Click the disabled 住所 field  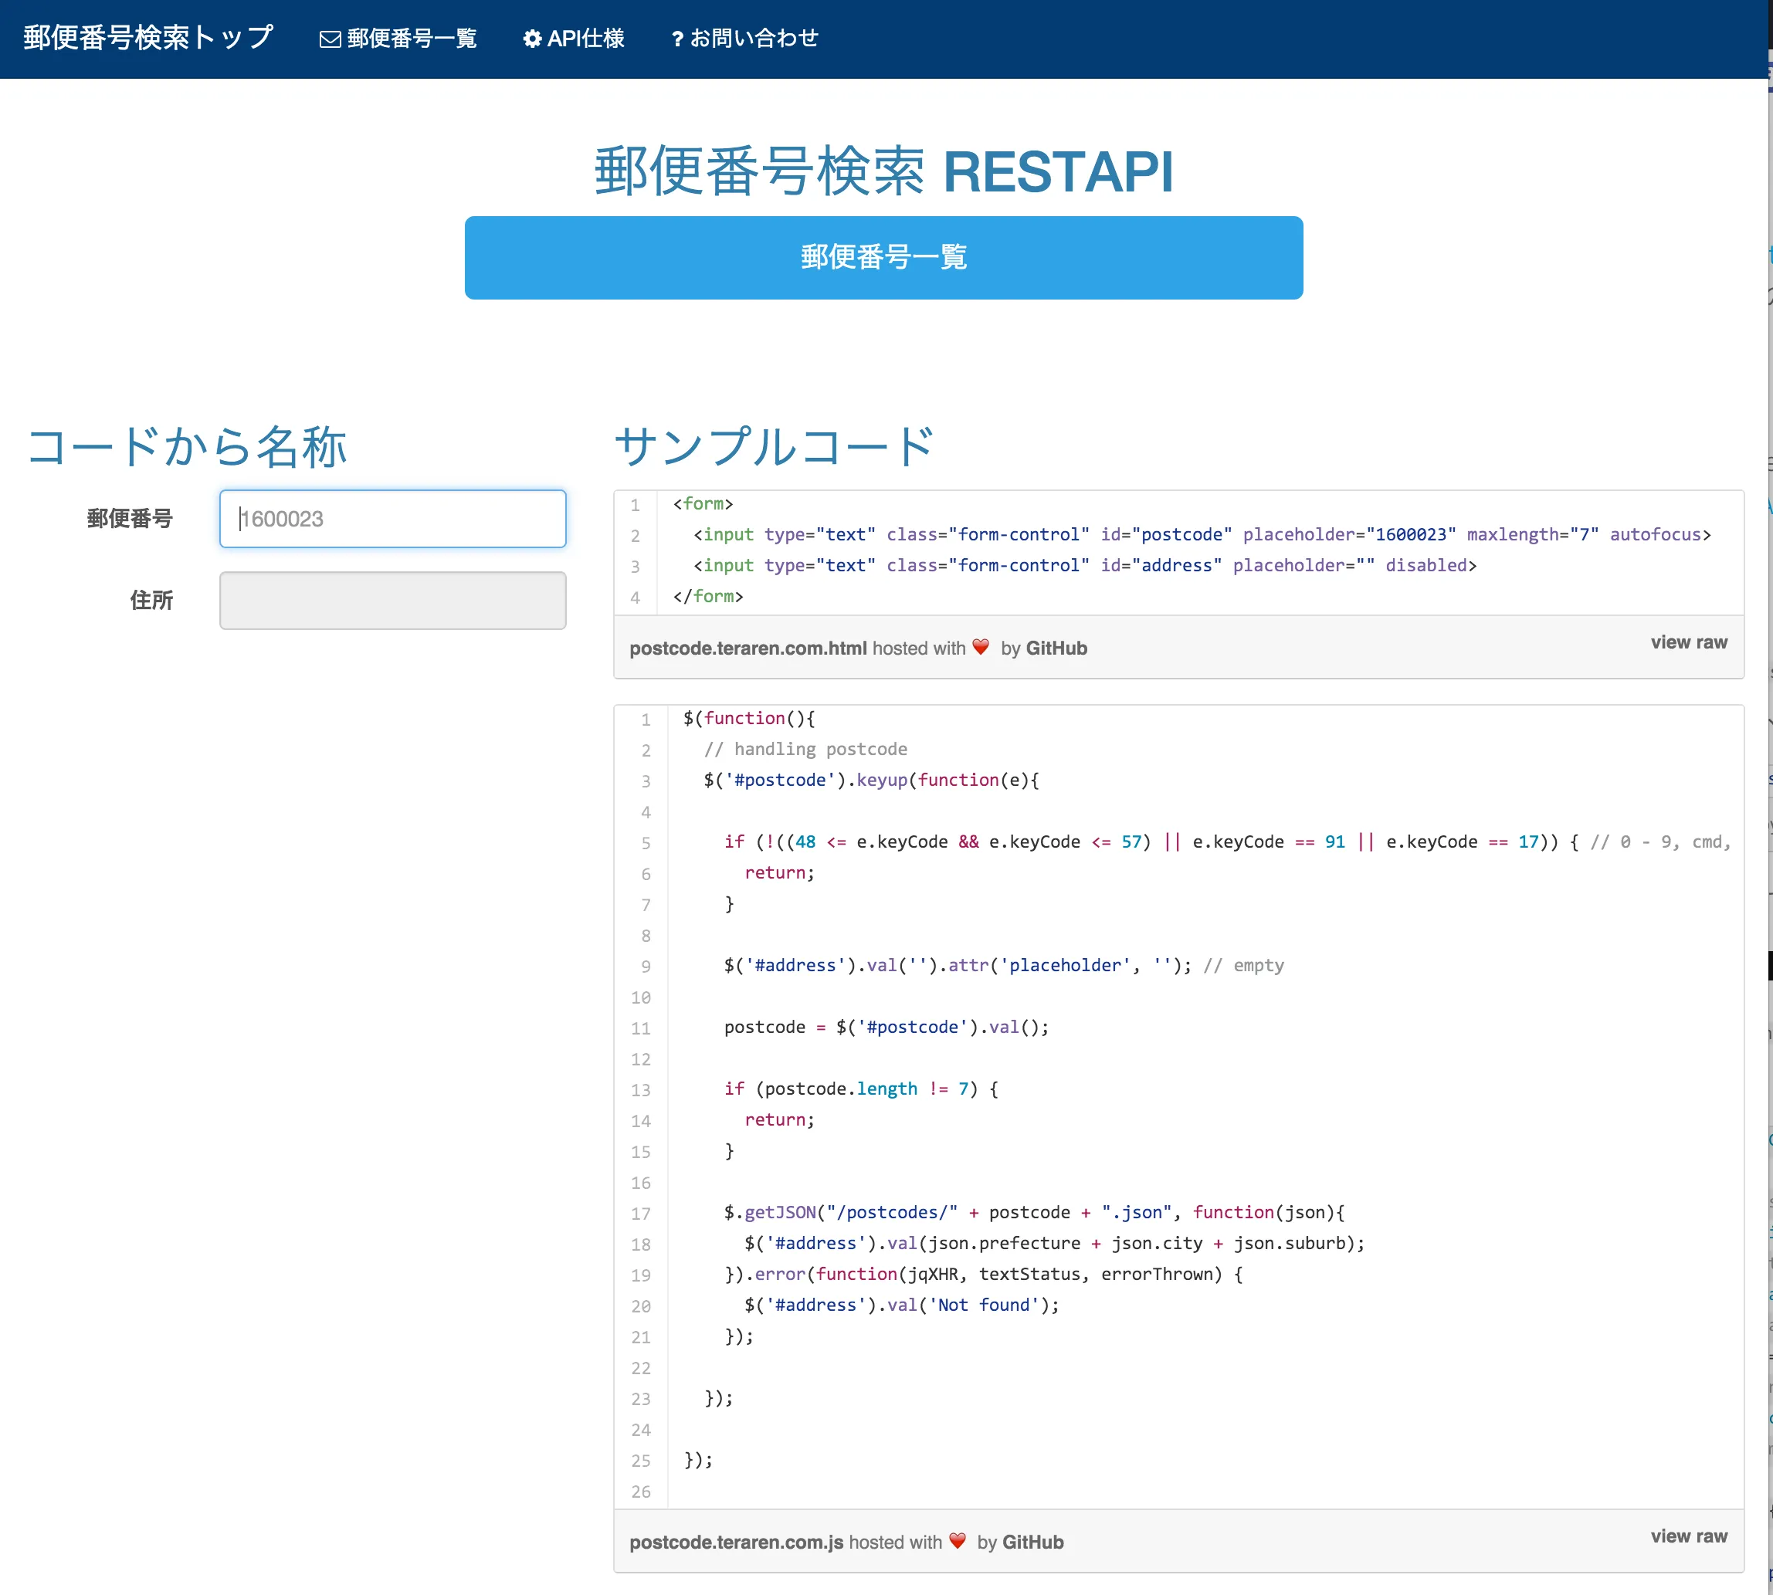(x=392, y=601)
